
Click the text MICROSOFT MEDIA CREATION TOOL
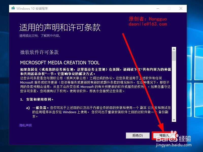(x=60, y=63)
